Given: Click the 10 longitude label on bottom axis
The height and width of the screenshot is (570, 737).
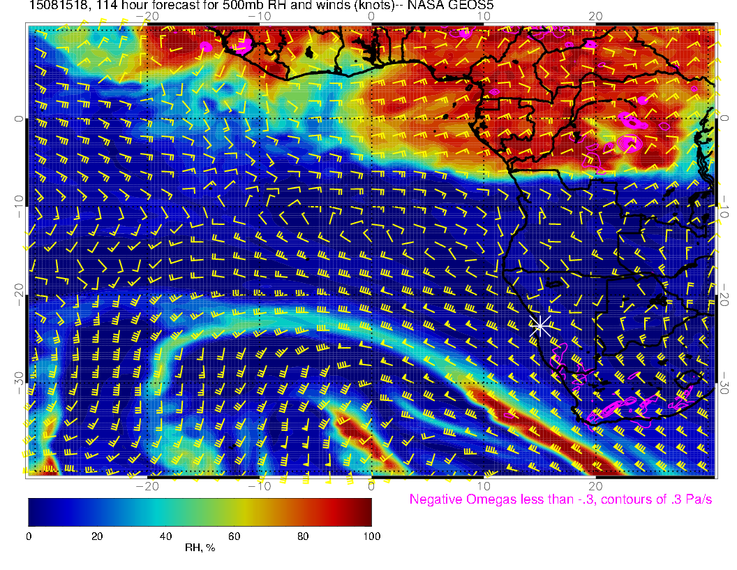Looking at the screenshot, I should [483, 485].
